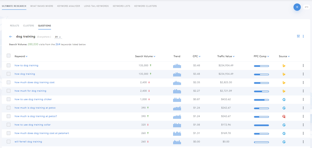Click trend chart for 'how to use dog training collar'

pyautogui.click(x=177, y=125)
